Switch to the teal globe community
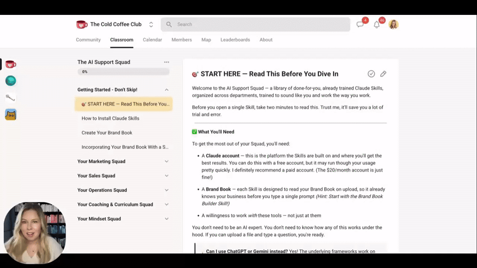The width and height of the screenshot is (477, 268). 11,81
